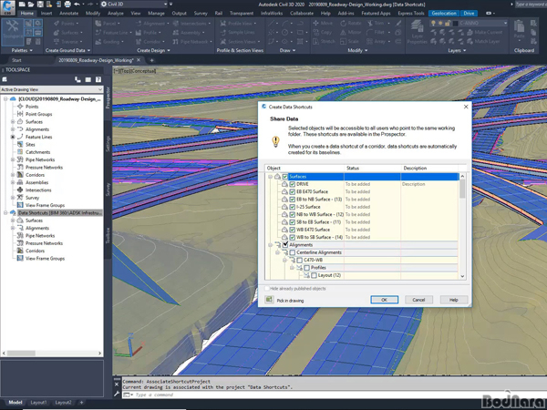The height and width of the screenshot is (410, 547).
Task: Switch to the Start drawing tab
Action: click(16, 60)
